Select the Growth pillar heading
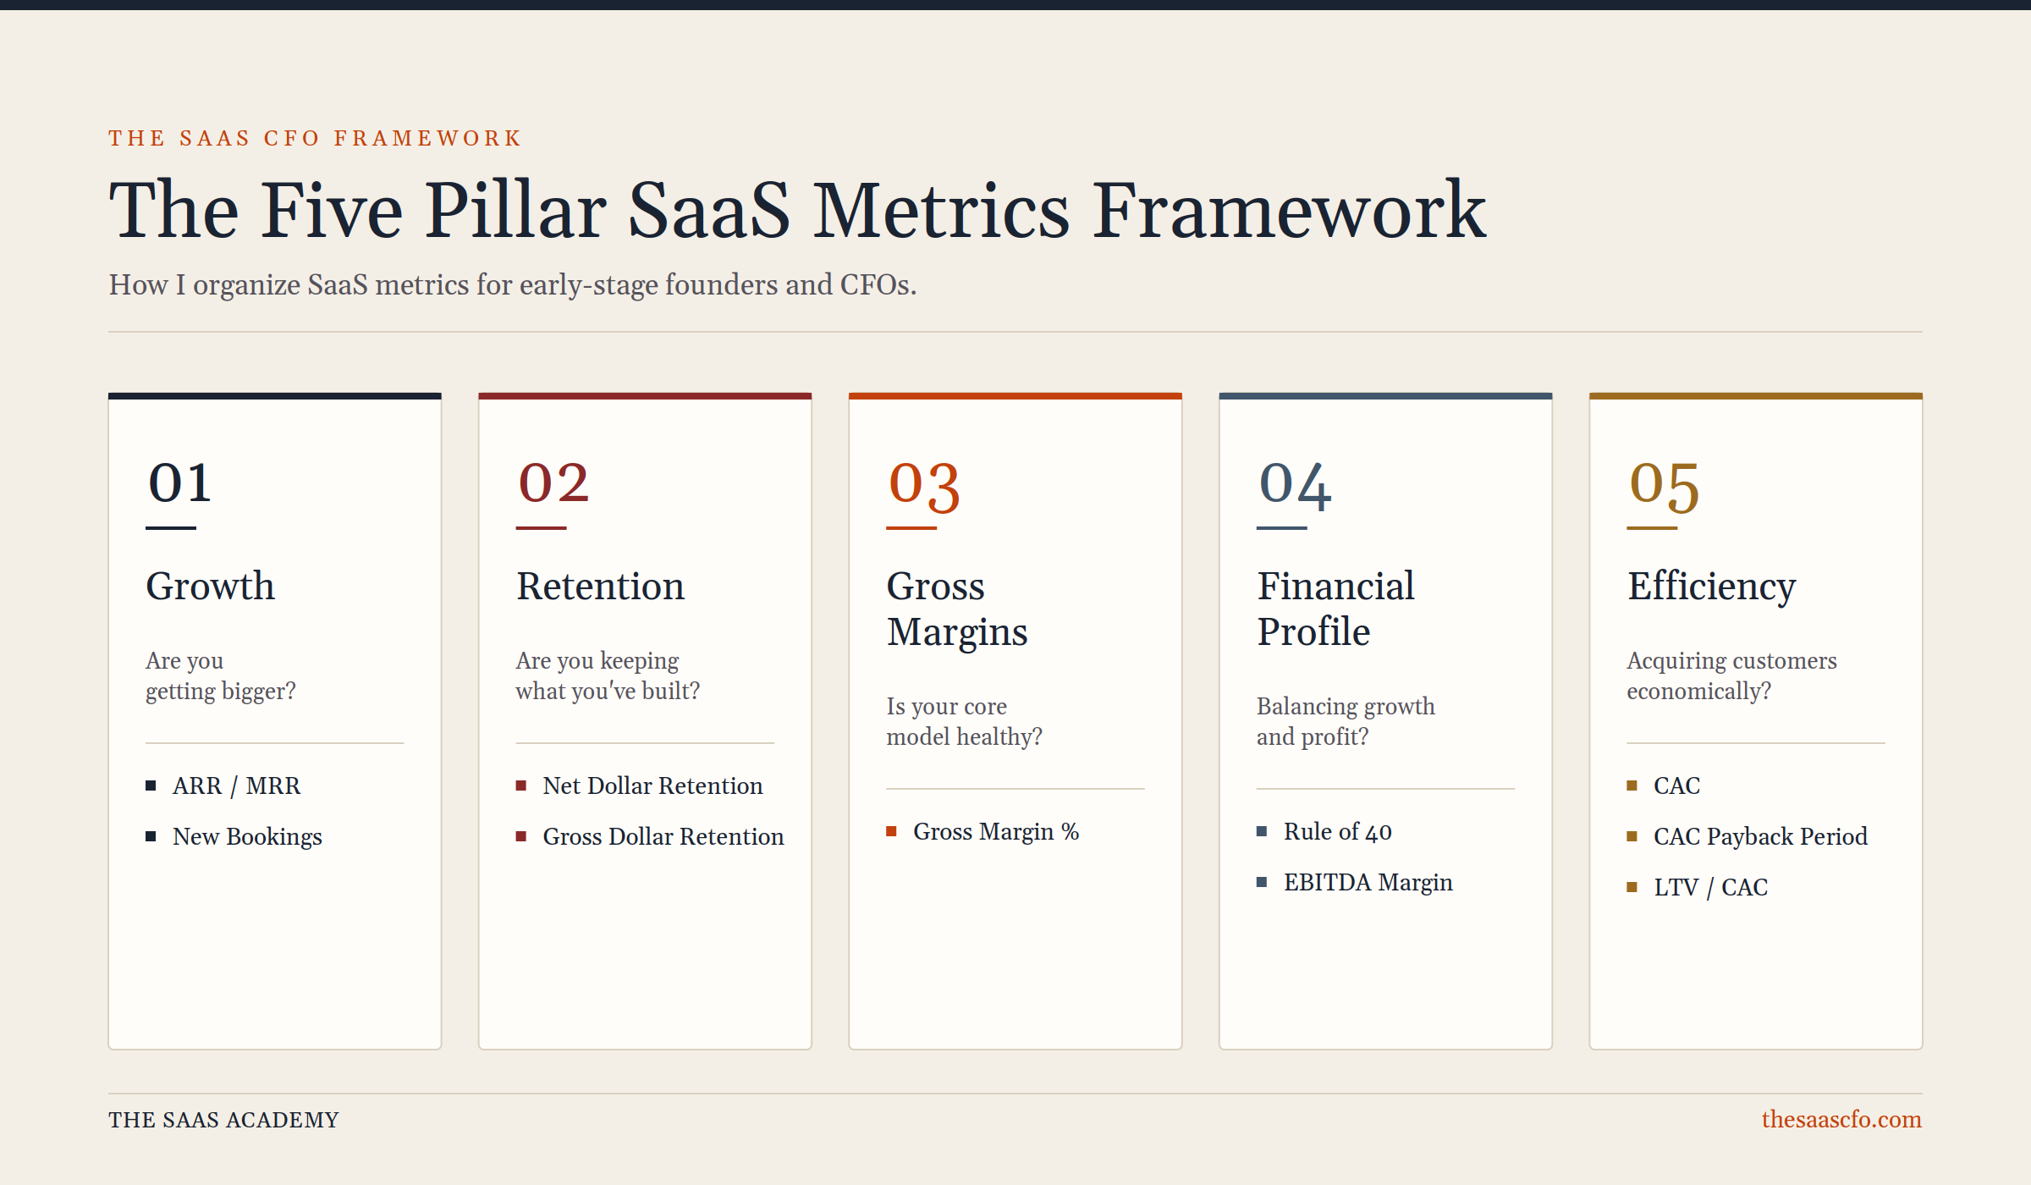2031x1185 pixels. pos(211,586)
